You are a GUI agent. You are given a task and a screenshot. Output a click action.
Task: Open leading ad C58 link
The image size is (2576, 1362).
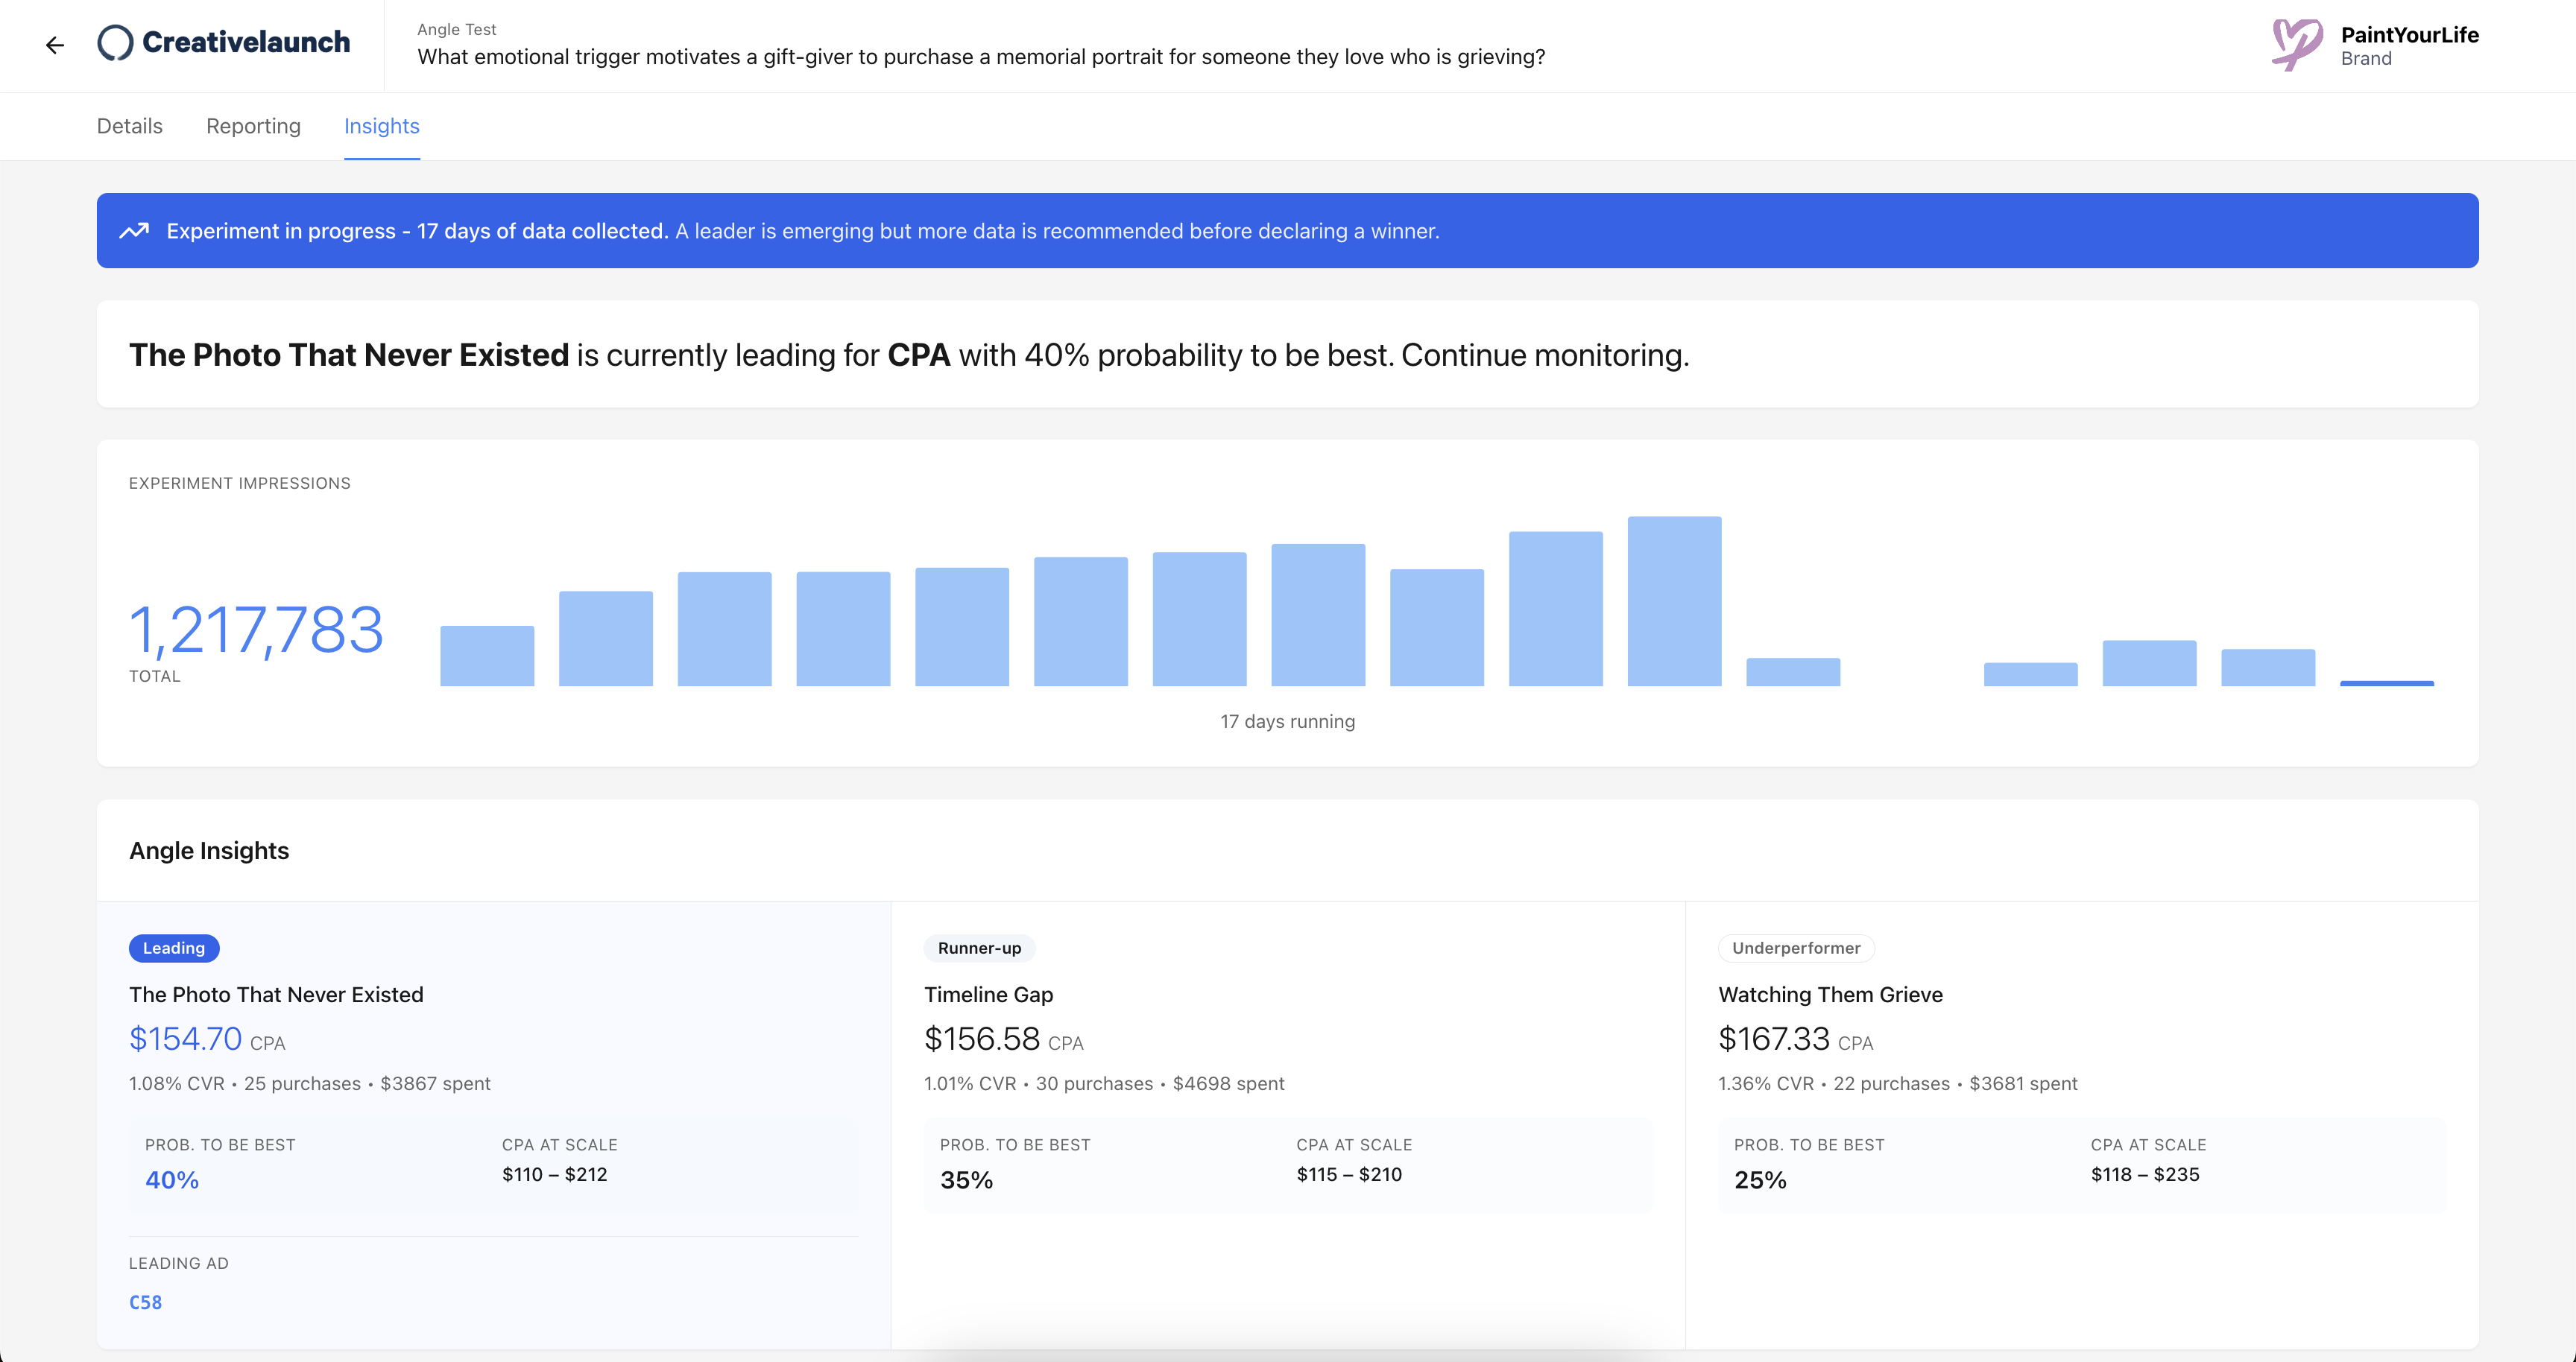click(145, 1302)
